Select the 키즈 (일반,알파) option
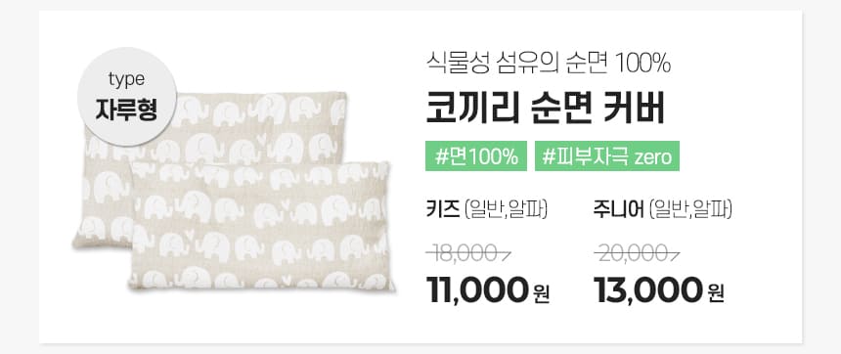841x354 pixels. 486,208
